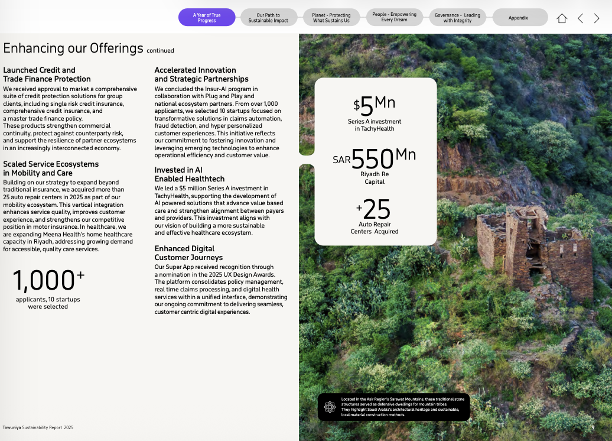The height and width of the screenshot is (441, 612).
Task: Go to the previous page arrow
Action: 580,18
